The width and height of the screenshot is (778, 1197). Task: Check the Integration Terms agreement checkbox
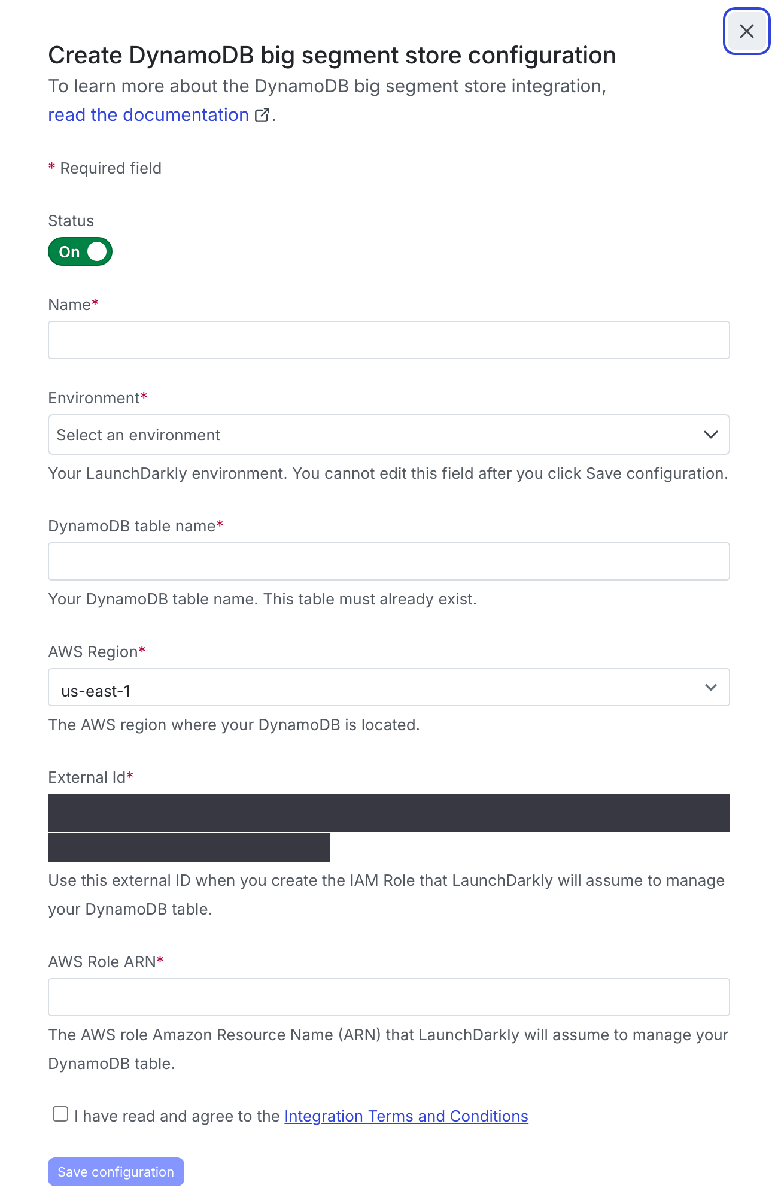[x=60, y=1114]
